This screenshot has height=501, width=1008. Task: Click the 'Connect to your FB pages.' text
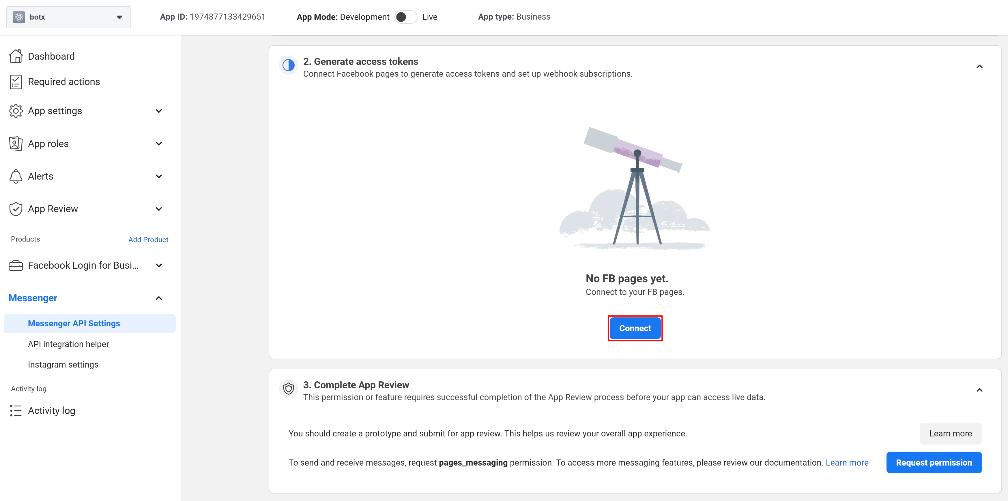(635, 292)
